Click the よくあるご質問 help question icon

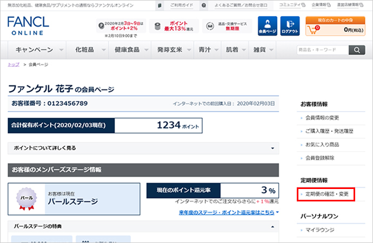point(203,5)
